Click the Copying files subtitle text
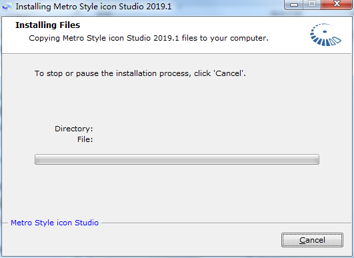The width and height of the screenshot is (354, 258). [149, 38]
